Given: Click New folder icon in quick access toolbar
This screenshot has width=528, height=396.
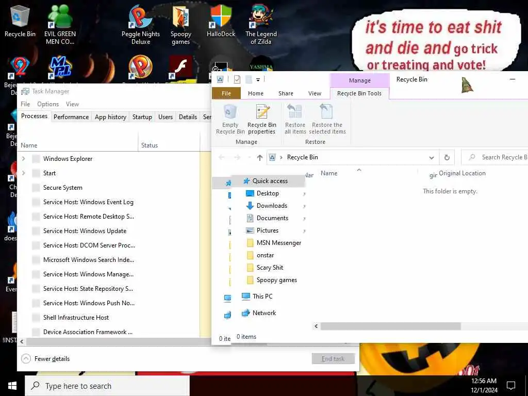Looking at the screenshot, I should [249, 79].
